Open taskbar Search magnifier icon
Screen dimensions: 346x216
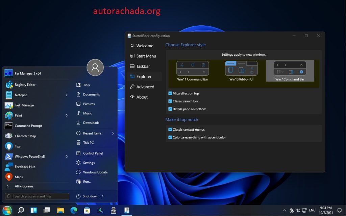tap(21, 210)
